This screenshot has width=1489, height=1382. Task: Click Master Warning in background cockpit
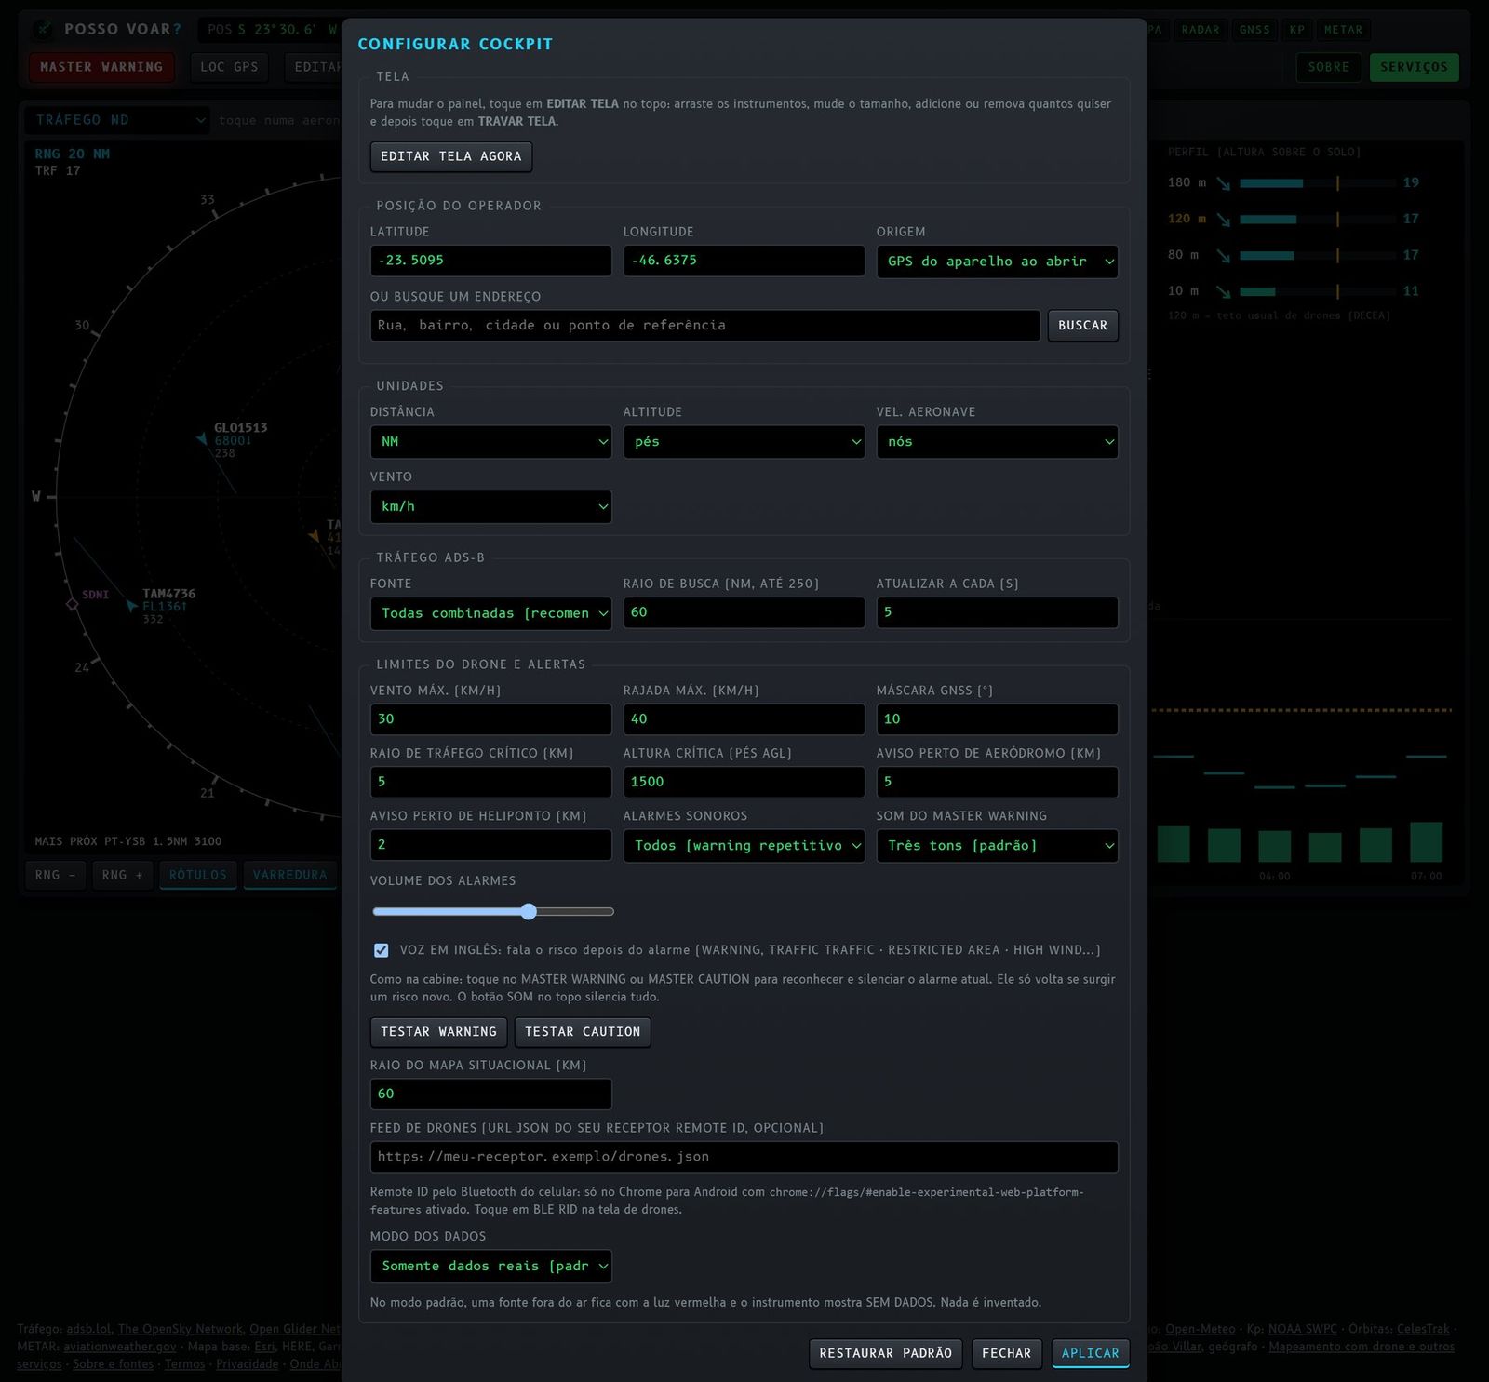tap(101, 67)
